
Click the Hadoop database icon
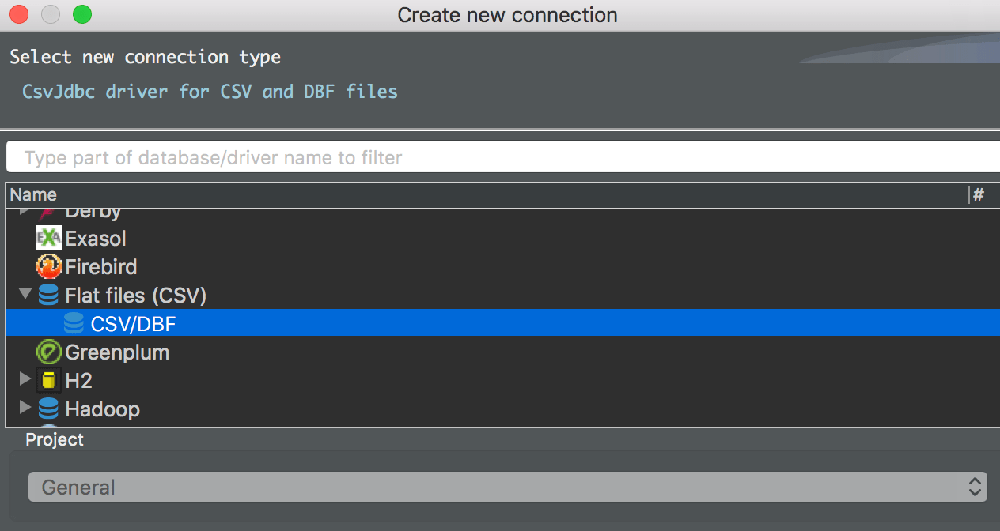pos(48,409)
